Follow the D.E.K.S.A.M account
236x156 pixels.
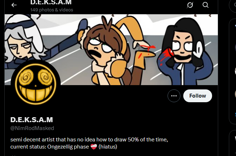click(x=197, y=96)
